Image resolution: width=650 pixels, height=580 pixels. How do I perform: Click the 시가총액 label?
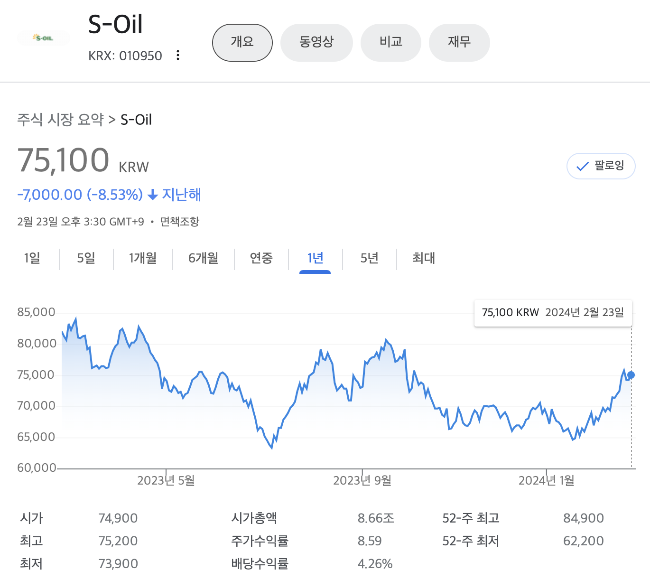coord(254,518)
